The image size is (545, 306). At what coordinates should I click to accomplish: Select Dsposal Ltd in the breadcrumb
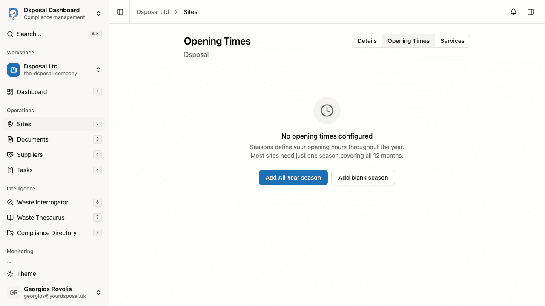click(x=153, y=11)
